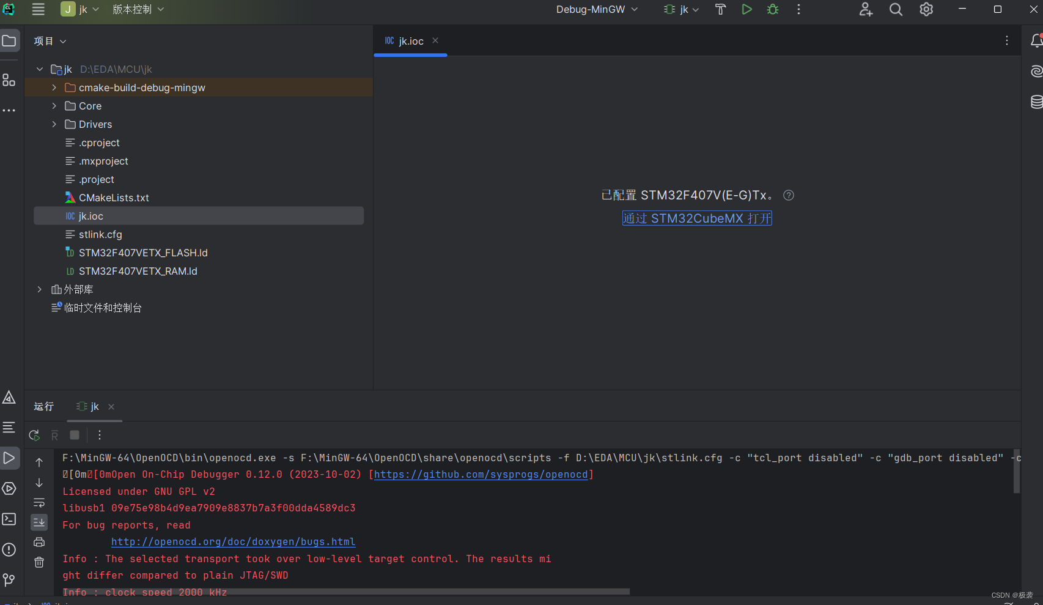This screenshot has width=1043, height=605.
Task: Open the Database tool window icon
Action: [x=1036, y=102]
